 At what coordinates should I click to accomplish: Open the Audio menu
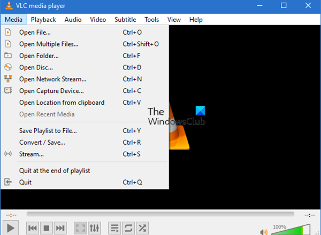click(x=73, y=19)
